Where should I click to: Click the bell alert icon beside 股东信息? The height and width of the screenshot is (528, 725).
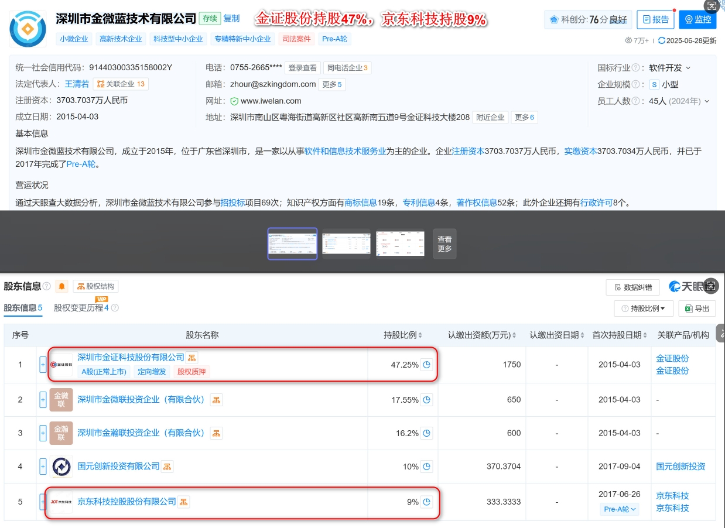61,286
